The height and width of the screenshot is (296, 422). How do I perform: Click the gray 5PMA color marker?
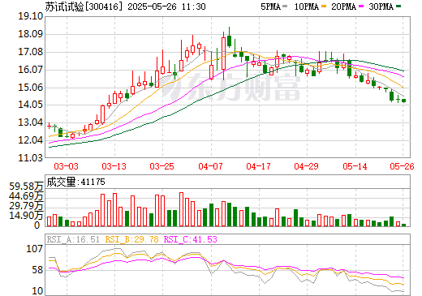[285, 6]
